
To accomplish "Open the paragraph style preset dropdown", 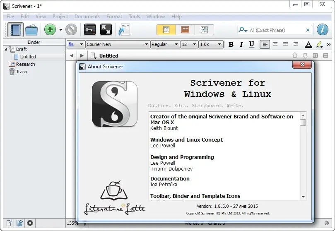I will (76, 44).
